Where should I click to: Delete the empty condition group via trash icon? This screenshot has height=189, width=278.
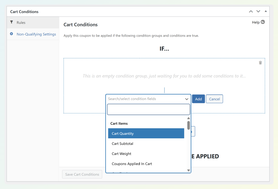coord(260,62)
